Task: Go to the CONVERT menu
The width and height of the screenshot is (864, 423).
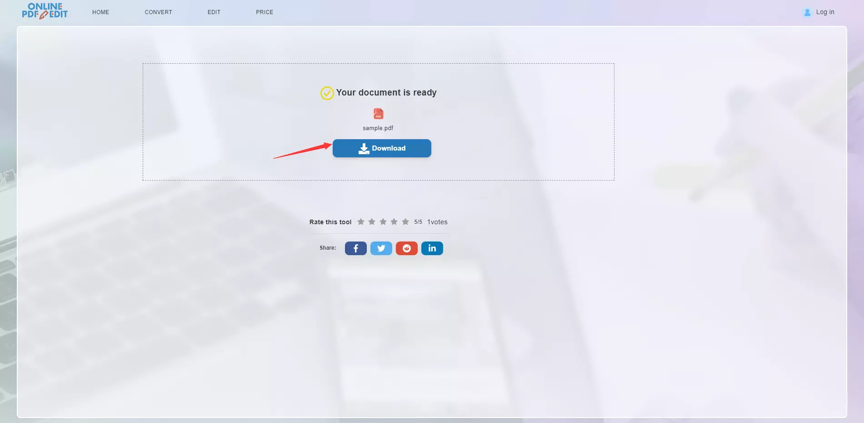Action: click(158, 12)
